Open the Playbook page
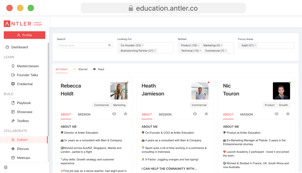 tap(21, 103)
